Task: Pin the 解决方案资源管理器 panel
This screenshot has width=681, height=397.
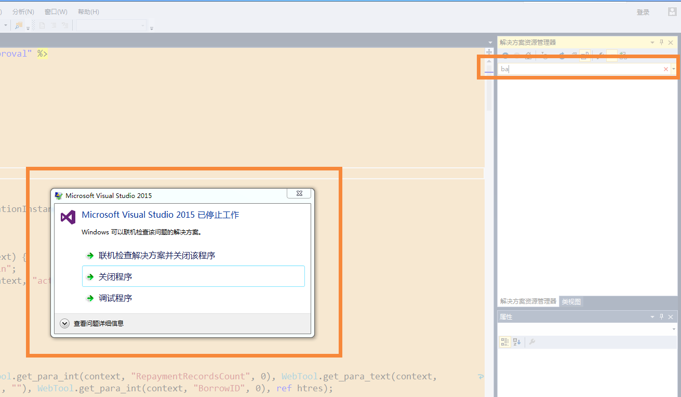Action: pyautogui.click(x=662, y=42)
